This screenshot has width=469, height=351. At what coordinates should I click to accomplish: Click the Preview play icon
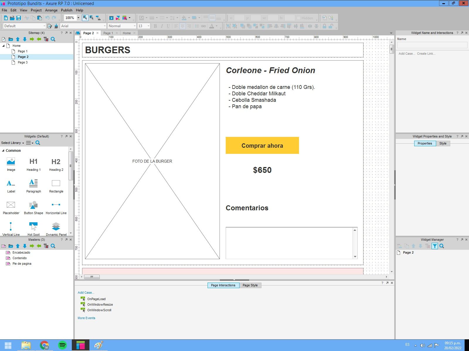point(111,18)
